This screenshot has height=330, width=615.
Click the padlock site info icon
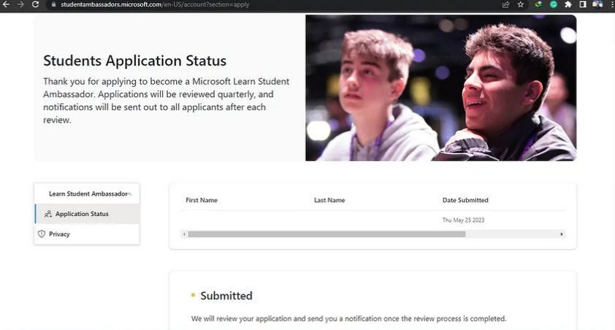[x=53, y=4]
